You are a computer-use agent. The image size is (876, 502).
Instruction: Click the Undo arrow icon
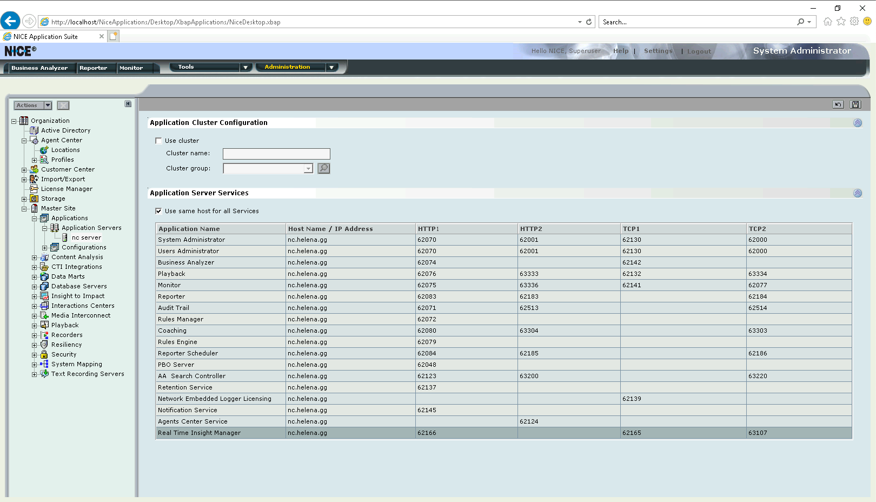[x=838, y=104]
